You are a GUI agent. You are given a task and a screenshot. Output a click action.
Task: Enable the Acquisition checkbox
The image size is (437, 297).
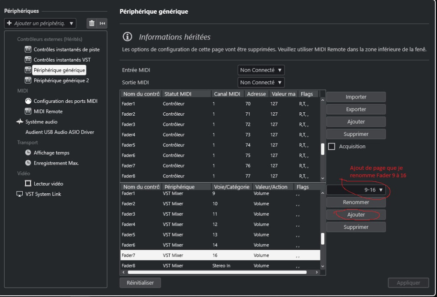pos(332,147)
